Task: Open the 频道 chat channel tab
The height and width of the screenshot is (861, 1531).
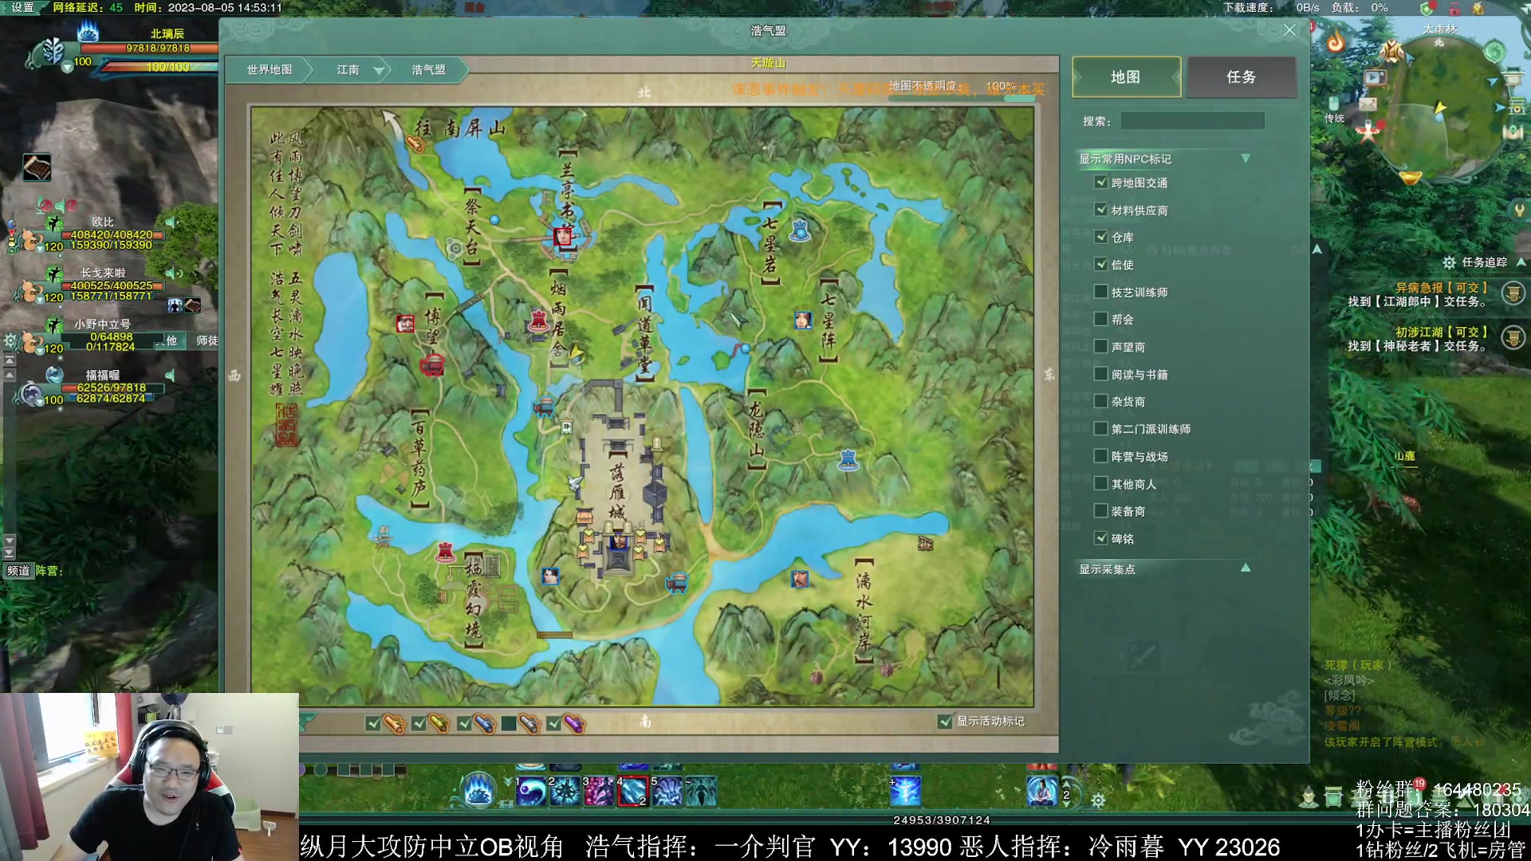Action: pos(18,571)
